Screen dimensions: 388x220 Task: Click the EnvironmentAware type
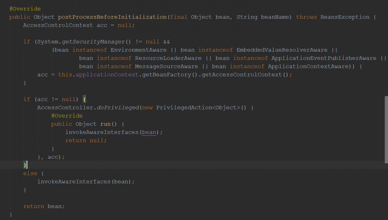point(139,50)
